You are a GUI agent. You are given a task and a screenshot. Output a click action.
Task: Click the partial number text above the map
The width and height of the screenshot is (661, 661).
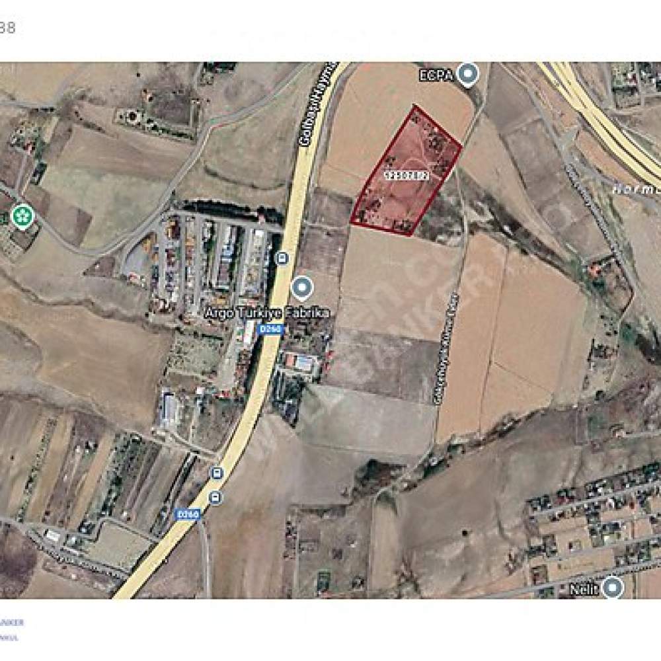[7, 28]
